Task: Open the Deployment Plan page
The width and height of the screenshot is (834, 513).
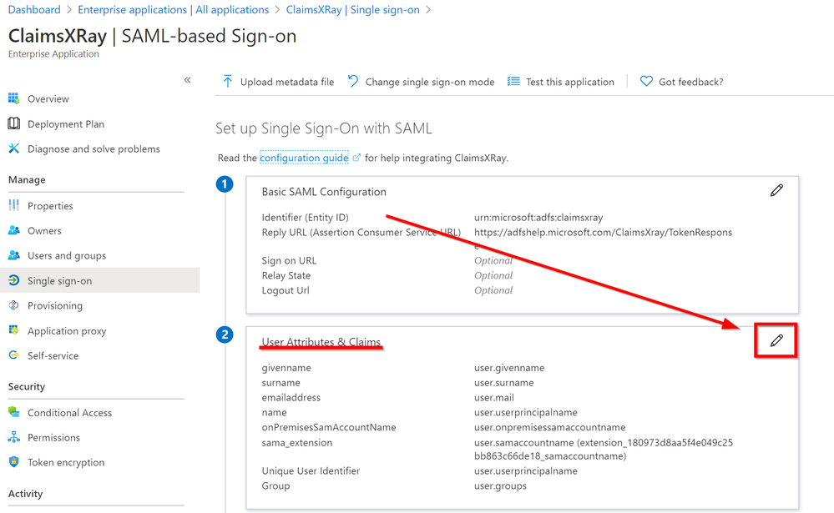Action: [65, 123]
